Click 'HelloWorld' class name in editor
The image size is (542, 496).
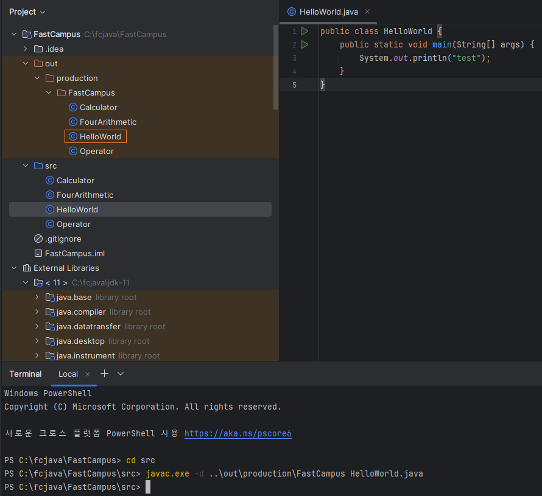(408, 31)
